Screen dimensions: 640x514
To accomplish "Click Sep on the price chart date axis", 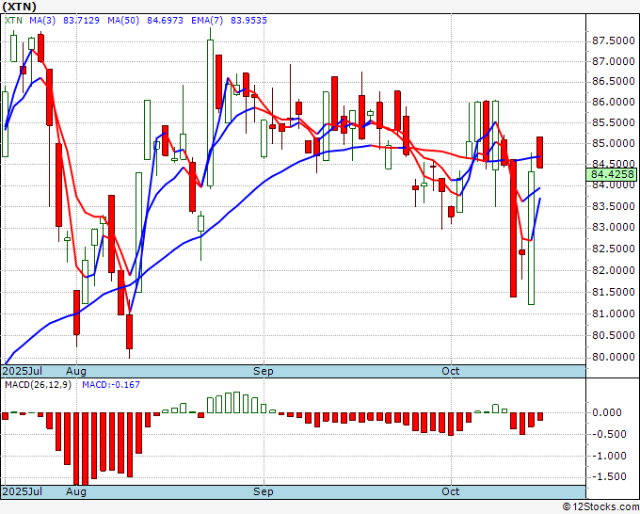I will tap(264, 371).
